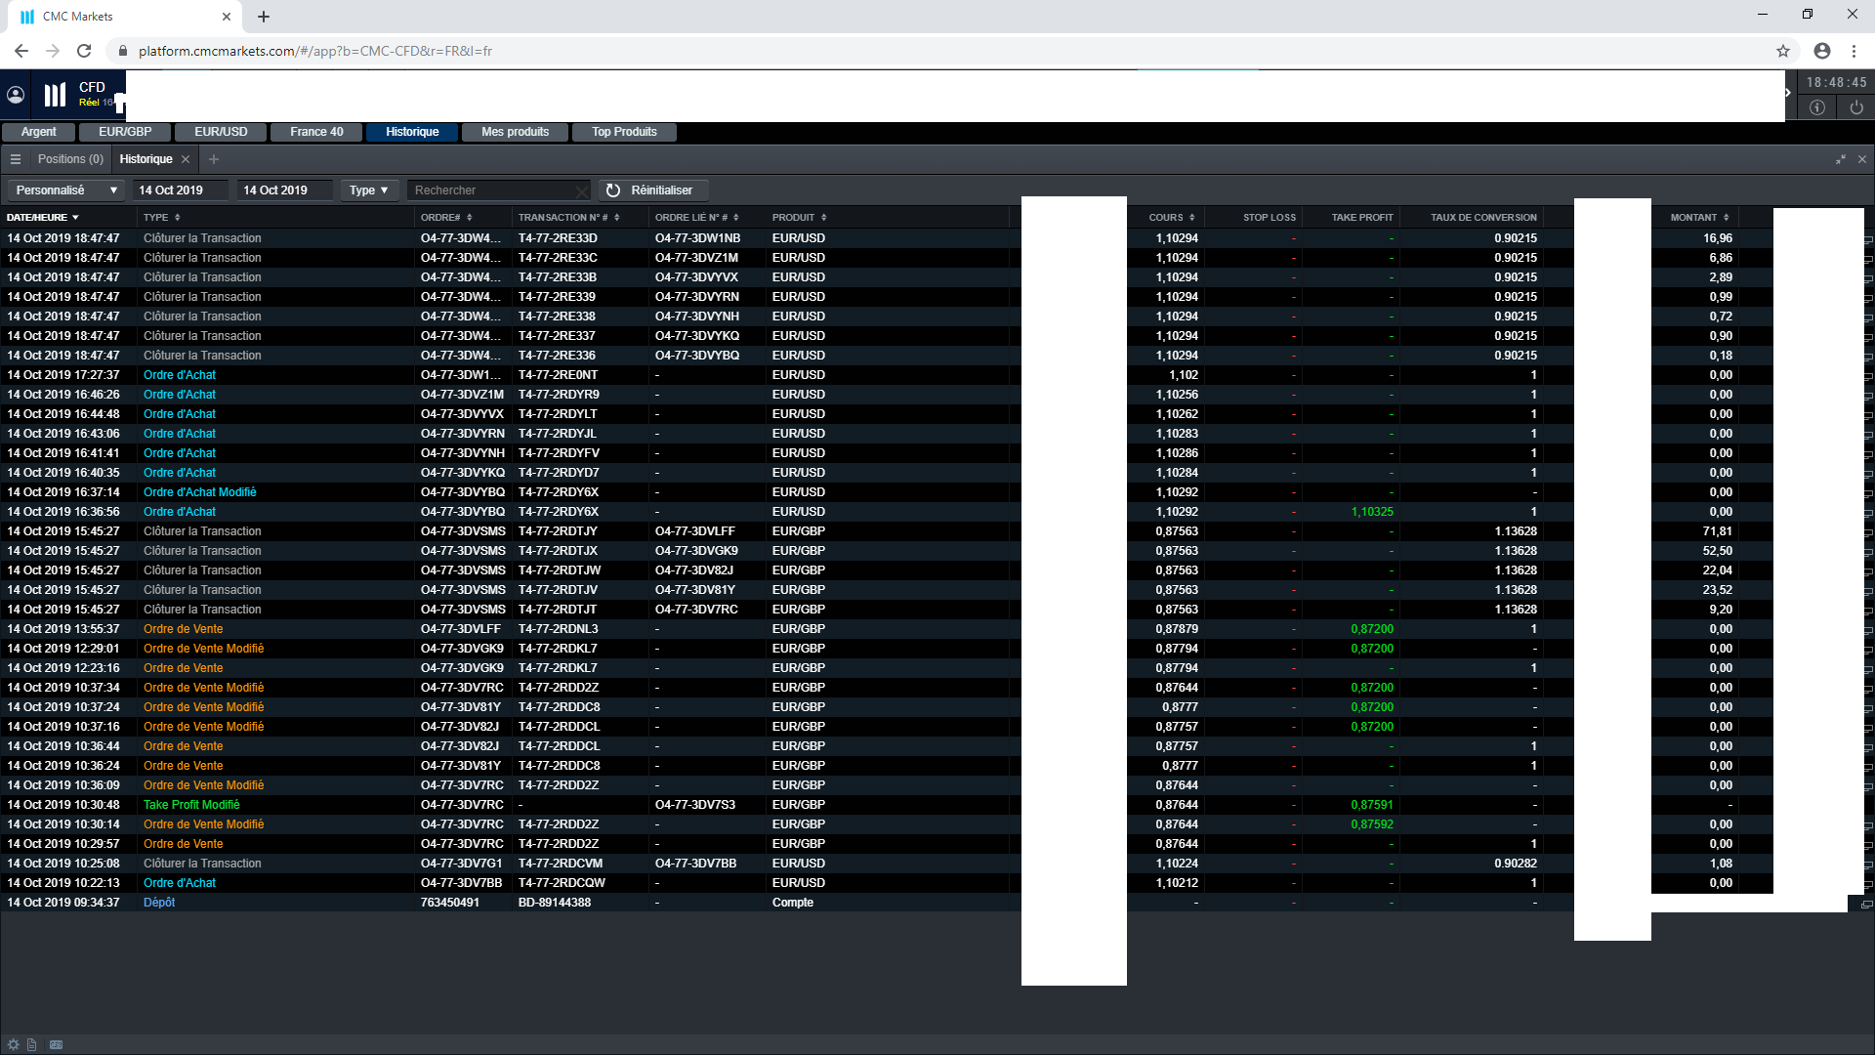
Task: Click the document report icon
Action: point(32,1044)
